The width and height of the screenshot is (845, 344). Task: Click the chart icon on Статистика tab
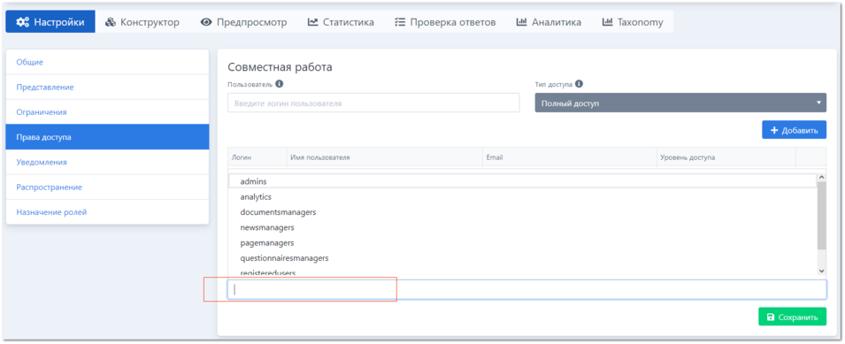click(x=312, y=22)
